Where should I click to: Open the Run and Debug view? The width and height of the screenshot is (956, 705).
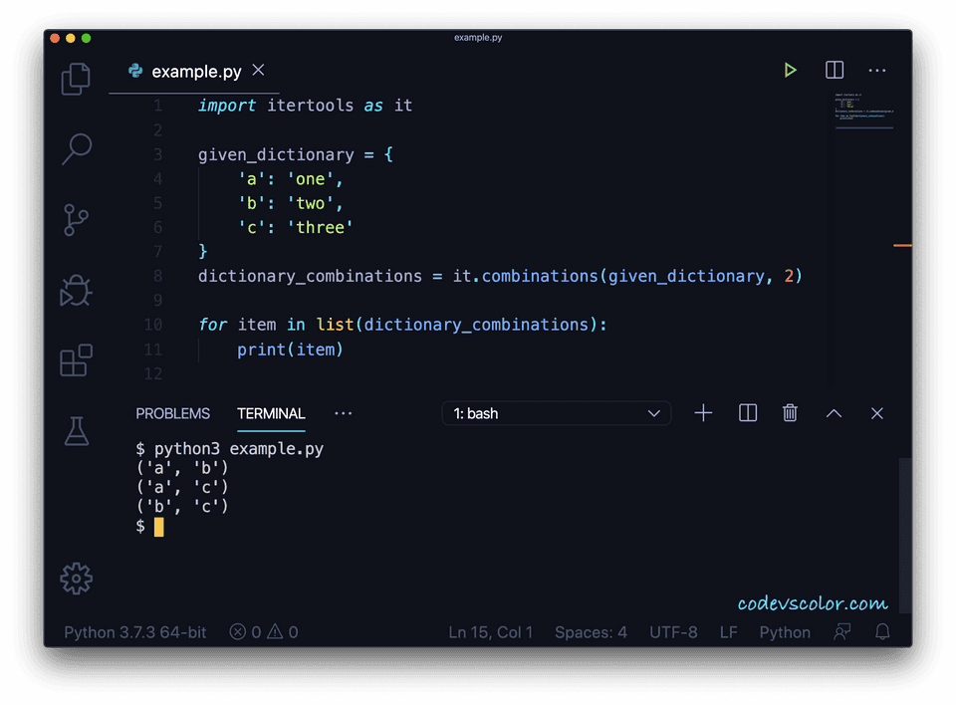coord(76,291)
